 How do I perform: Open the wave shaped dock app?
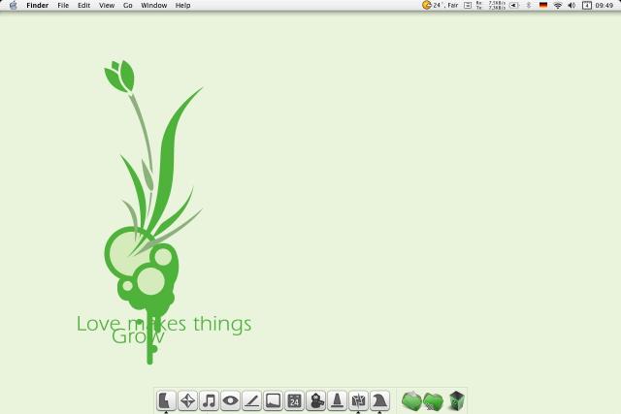pyautogui.click(x=379, y=400)
